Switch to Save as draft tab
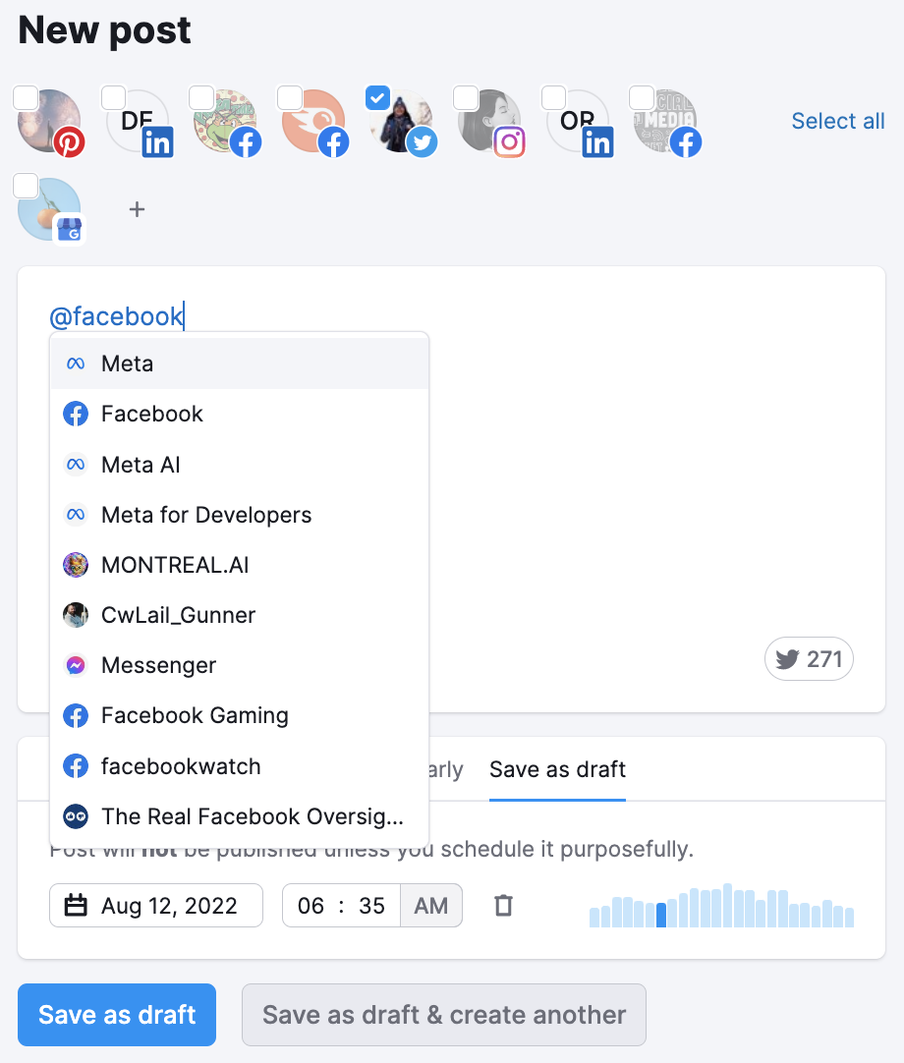 [x=557, y=769]
